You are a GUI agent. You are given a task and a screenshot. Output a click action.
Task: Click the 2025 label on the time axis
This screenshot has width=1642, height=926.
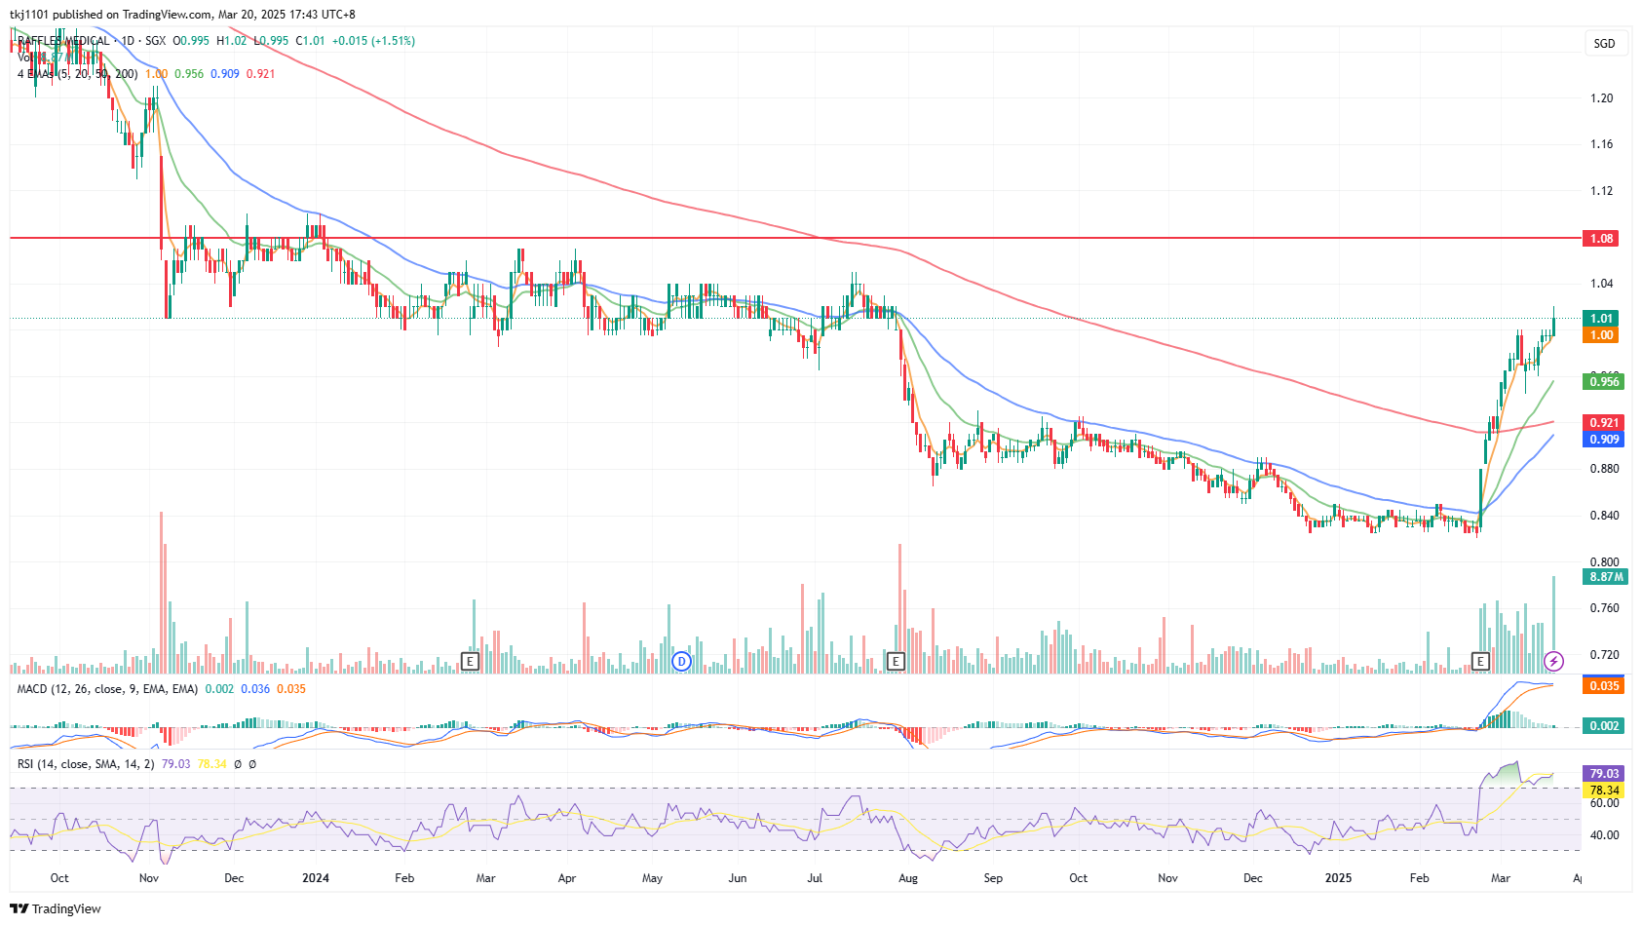point(1338,878)
